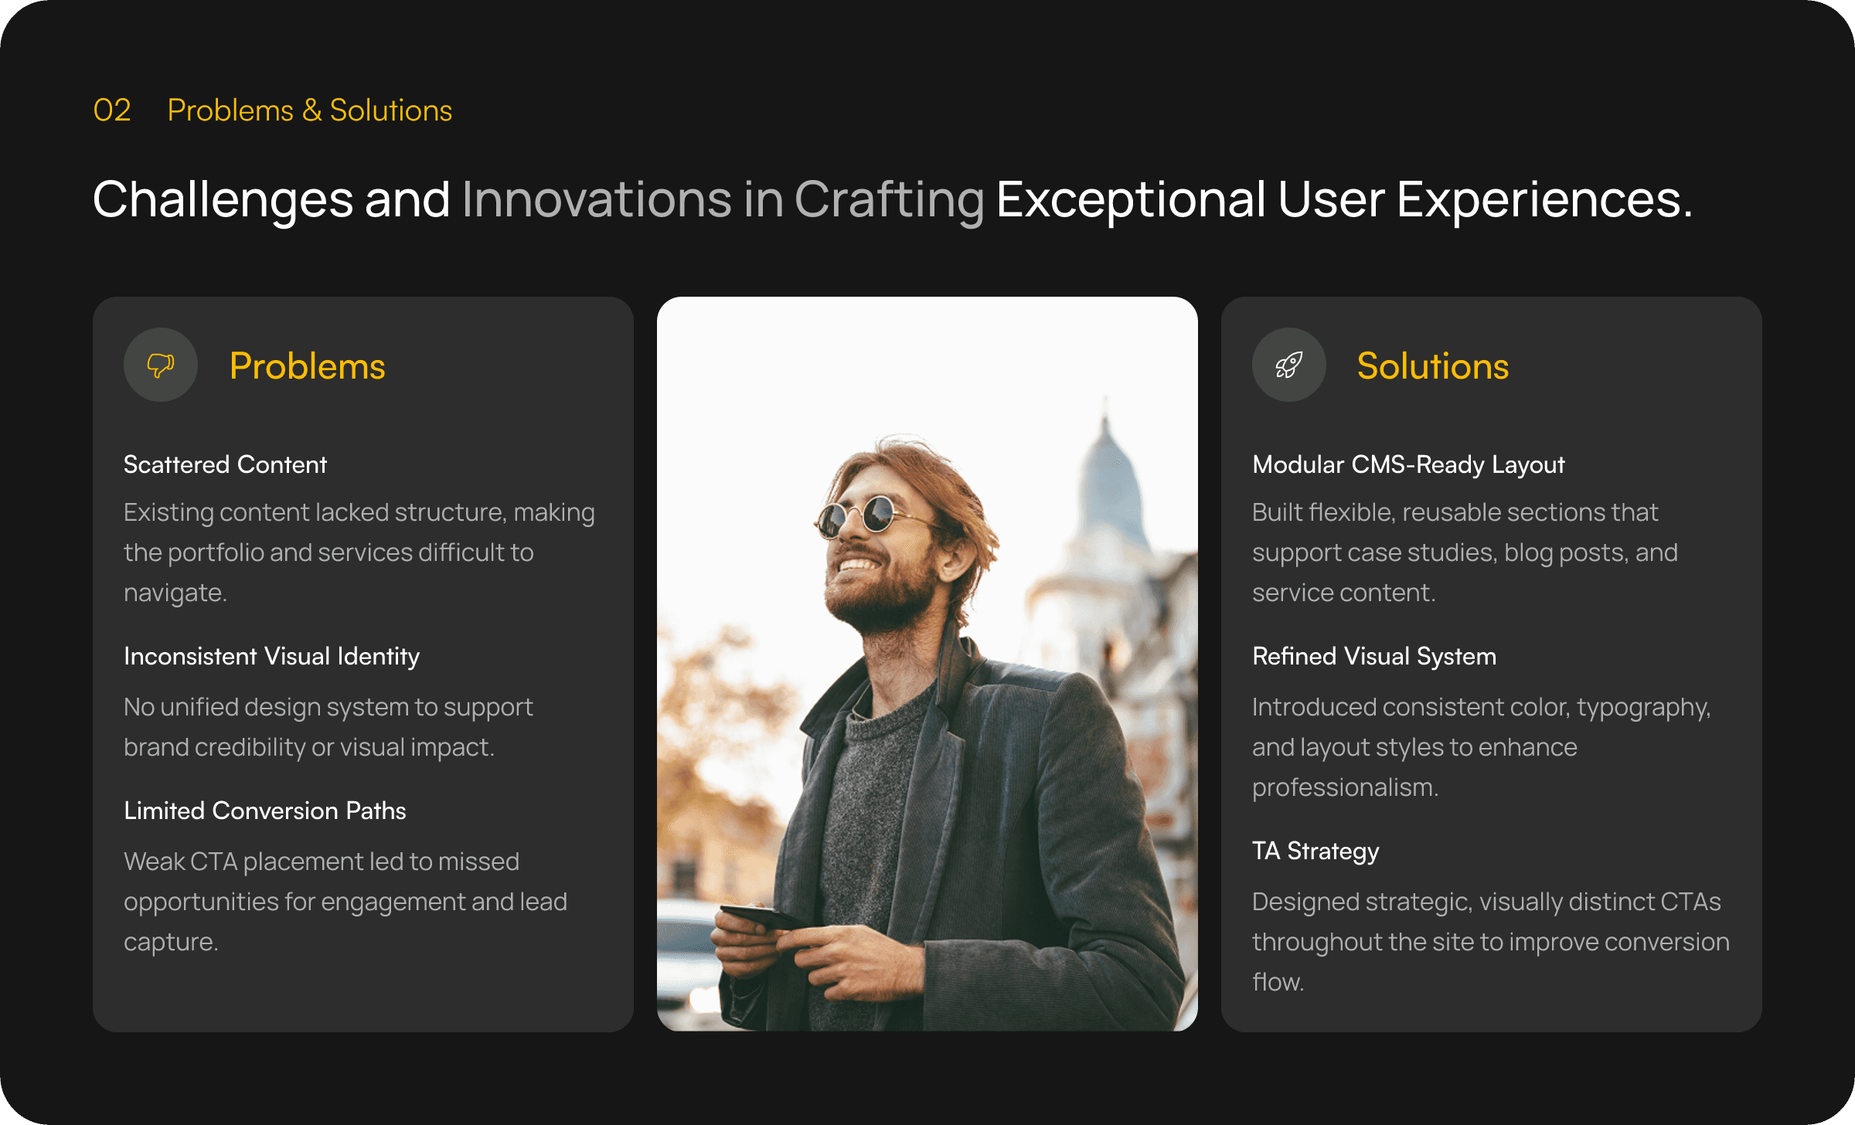The height and width of the screenshot is (1125, 1855).
Task: Click the '02' section number
Action: pyautogui.click(x=112, y=110)
